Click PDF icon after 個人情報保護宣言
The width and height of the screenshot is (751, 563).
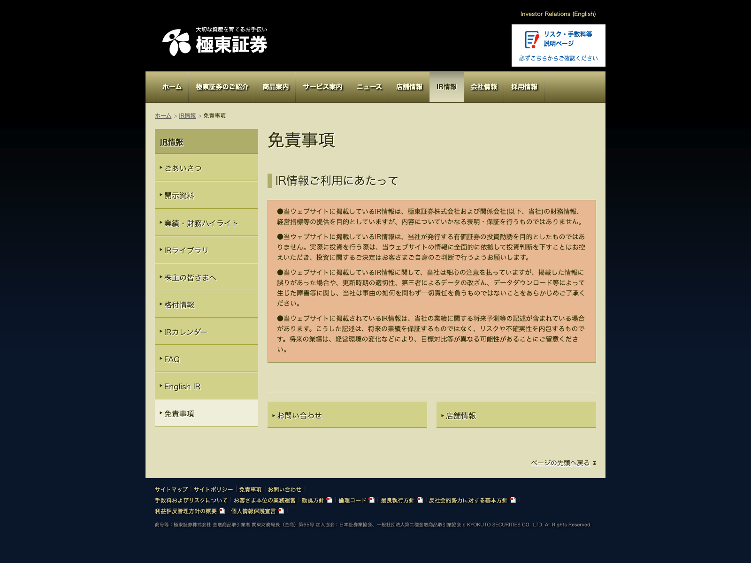point(281,511)
